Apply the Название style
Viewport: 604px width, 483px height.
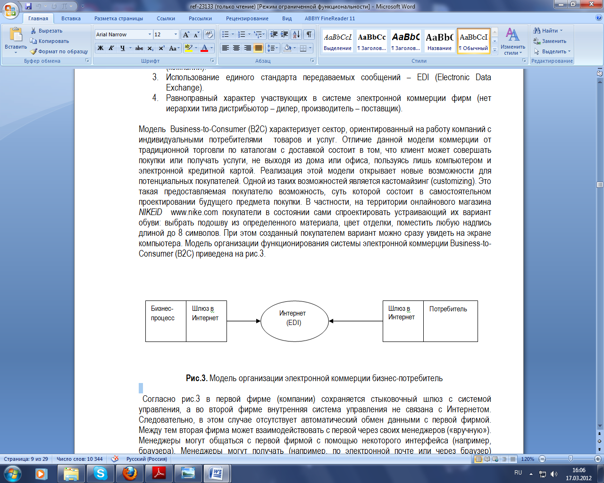pyautogui.click(x=439, y=41)
